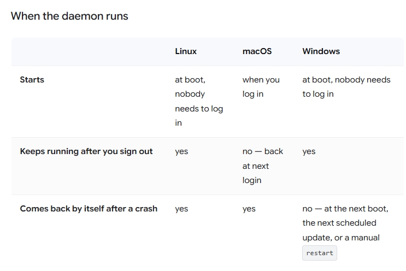Click Linux 'yes' in sign out row
406x271 pixels.
tap(181, 151)
